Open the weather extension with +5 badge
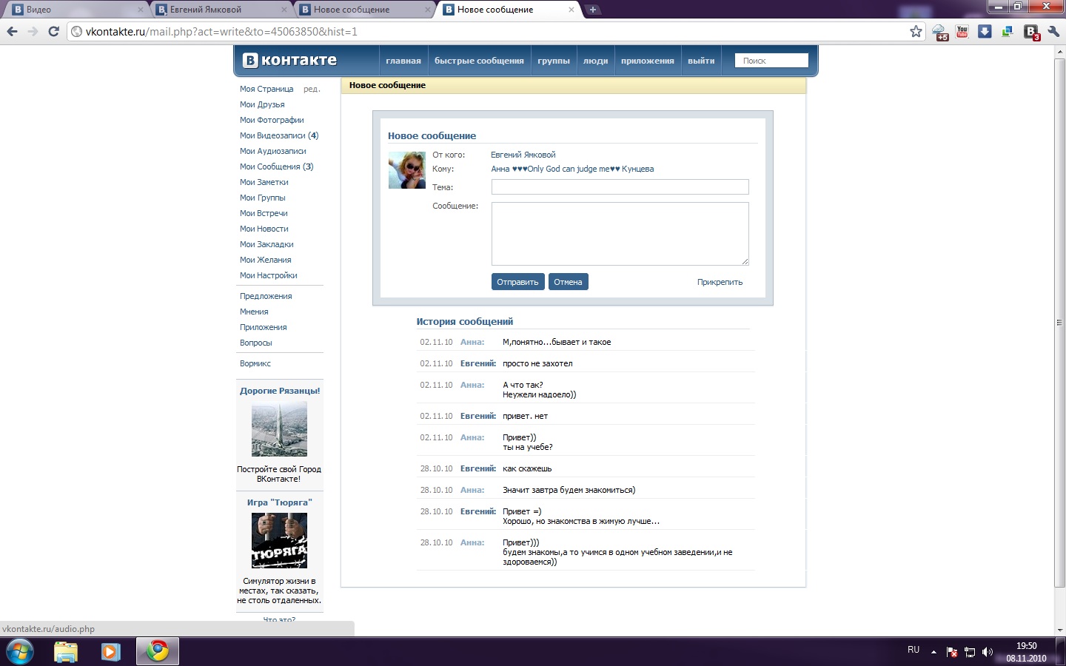The width and height of the screenshot is (1066, 666). pos(940,33)
